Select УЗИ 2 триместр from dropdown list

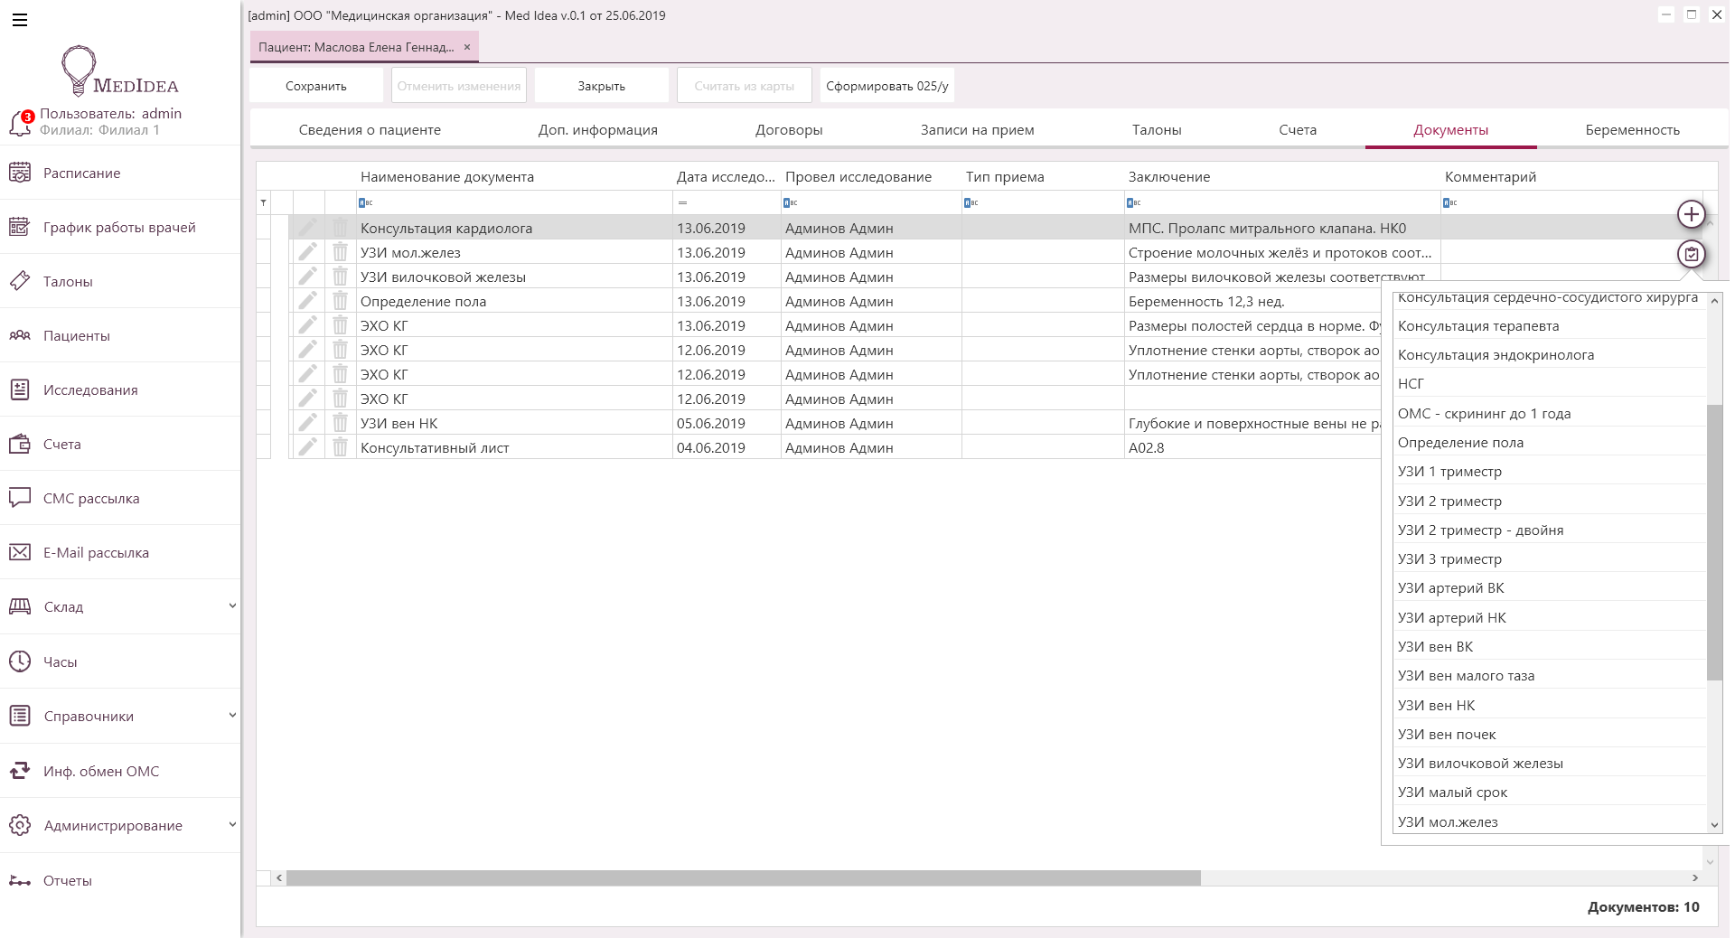[x=1449, y=502]
